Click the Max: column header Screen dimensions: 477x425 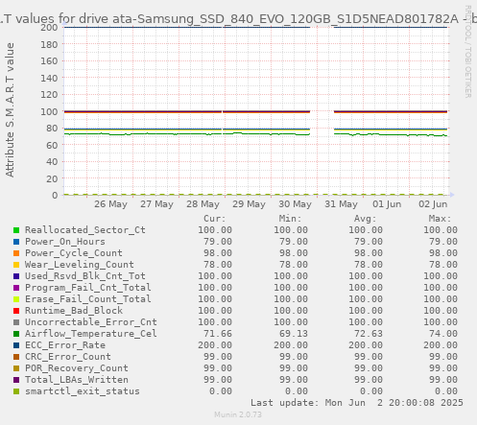pyautogui.click(x=440, y=219)
